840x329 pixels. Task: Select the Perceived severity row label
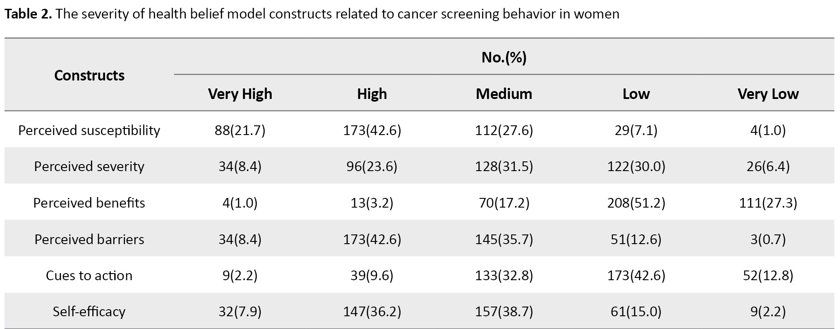[89, 166]
